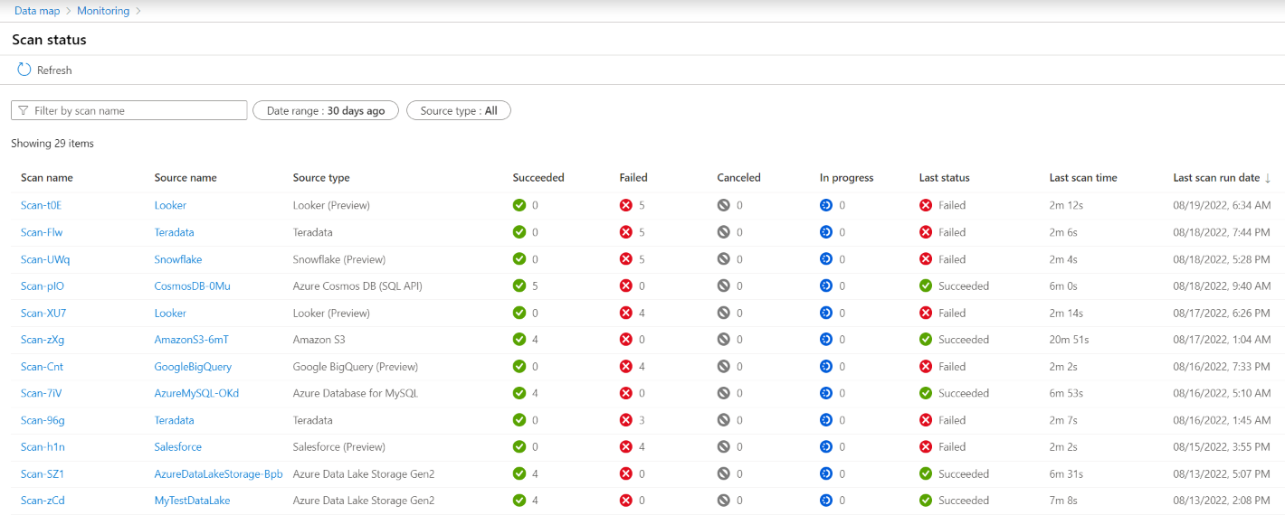Click in-progress blue icon for Scan-Cnt row

(x=826, y=367)
